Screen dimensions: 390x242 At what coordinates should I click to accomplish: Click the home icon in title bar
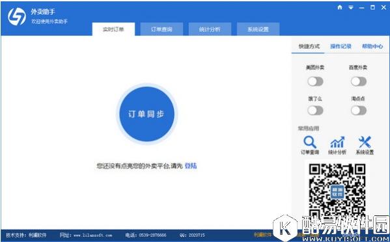[340, 7]
